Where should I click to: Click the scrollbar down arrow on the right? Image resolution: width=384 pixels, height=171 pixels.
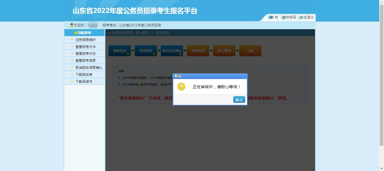[x=382, y=169]
